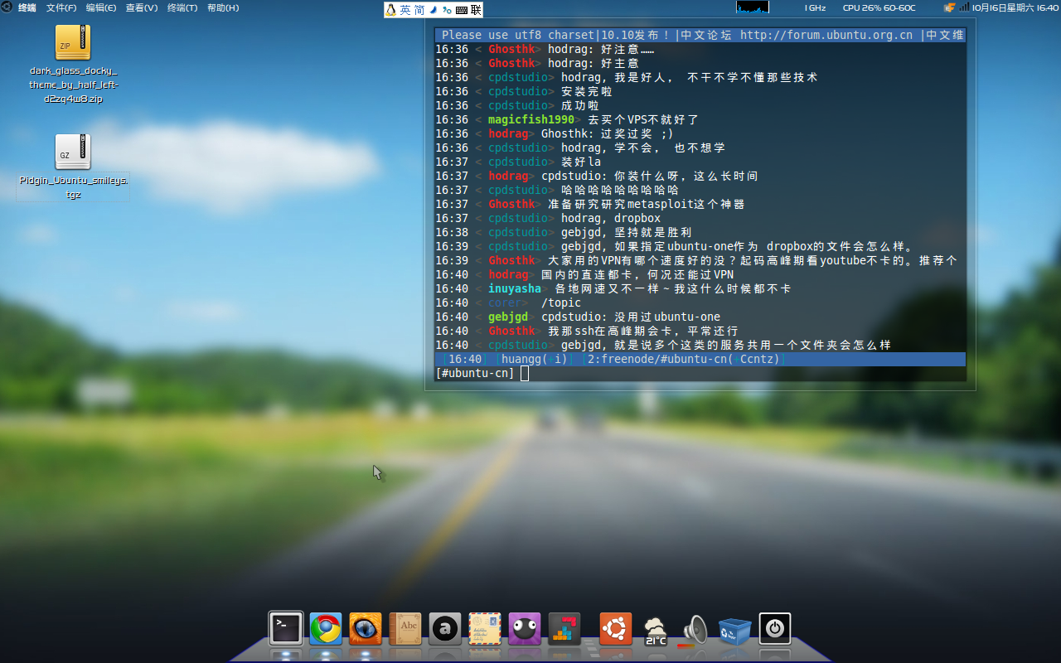Image resolution: width=1061 pixels, height=663 pixels.
Task: Open the 查看(V) menu
Action: point(142,7)
